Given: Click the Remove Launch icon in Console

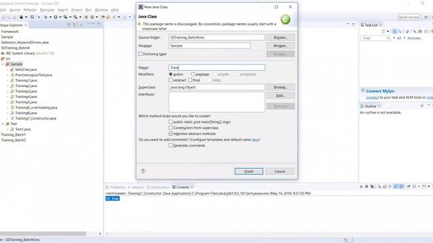Looking at the screenshot, I should coord(367,186).
